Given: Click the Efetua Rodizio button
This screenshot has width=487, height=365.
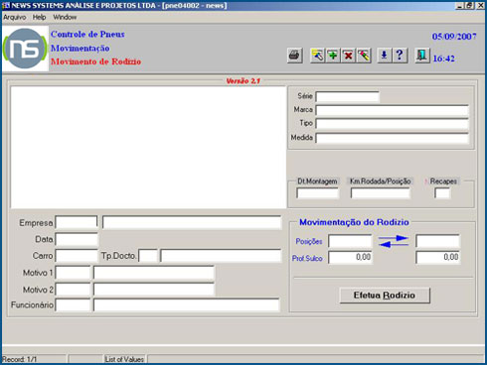Looking at the screenshot, I should click(385, 295).
